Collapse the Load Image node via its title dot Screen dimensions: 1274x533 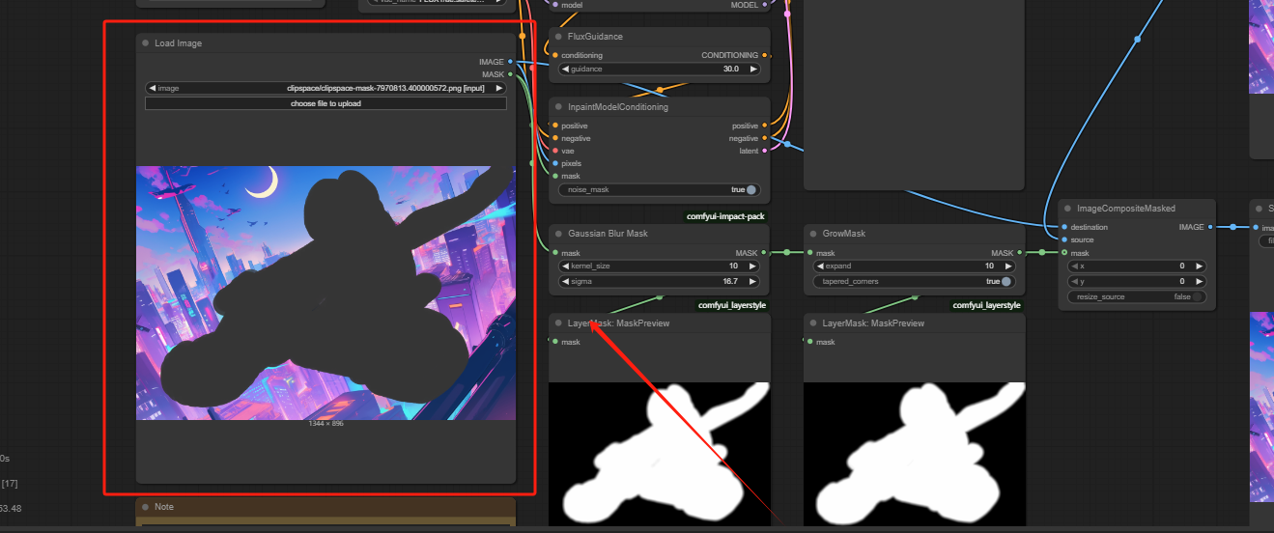coord(146,43)
